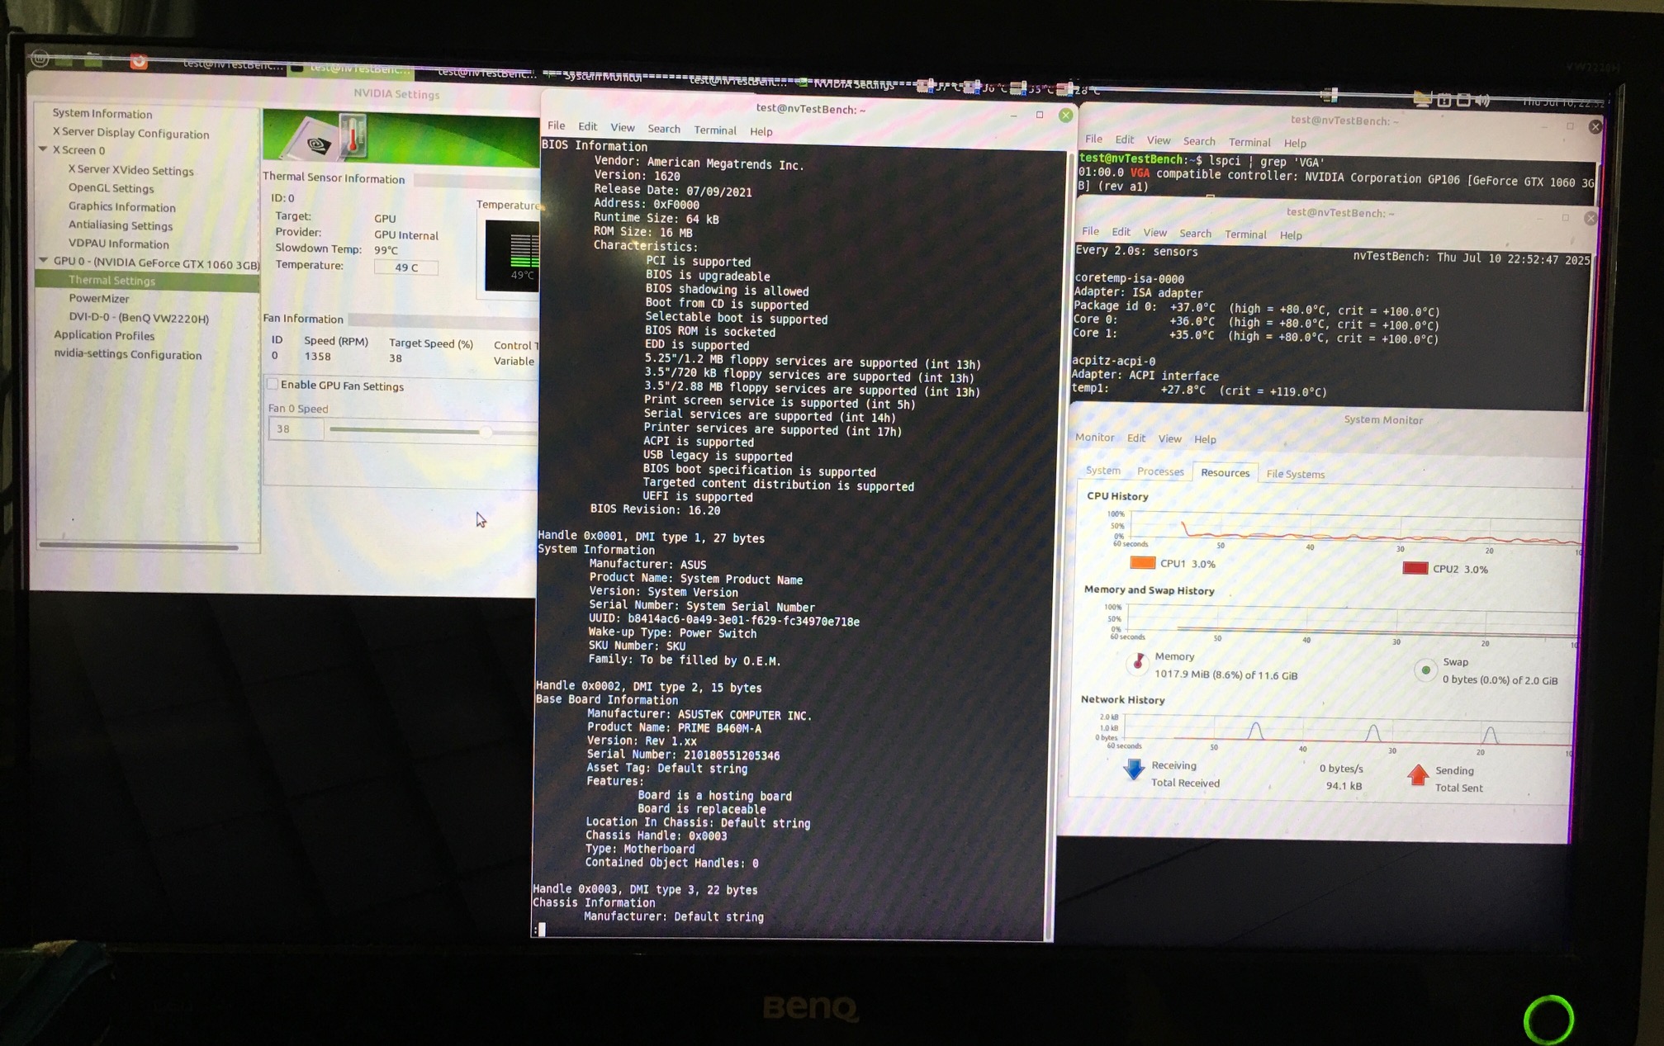Screen dimensions: 1664x1046
Task: Open Help menu in System Monitor
Action: (x=1205, y=439)
